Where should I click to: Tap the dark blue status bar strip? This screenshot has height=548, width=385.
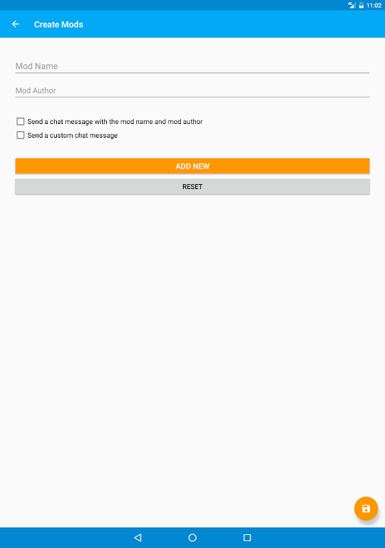(x=175, y=5)
